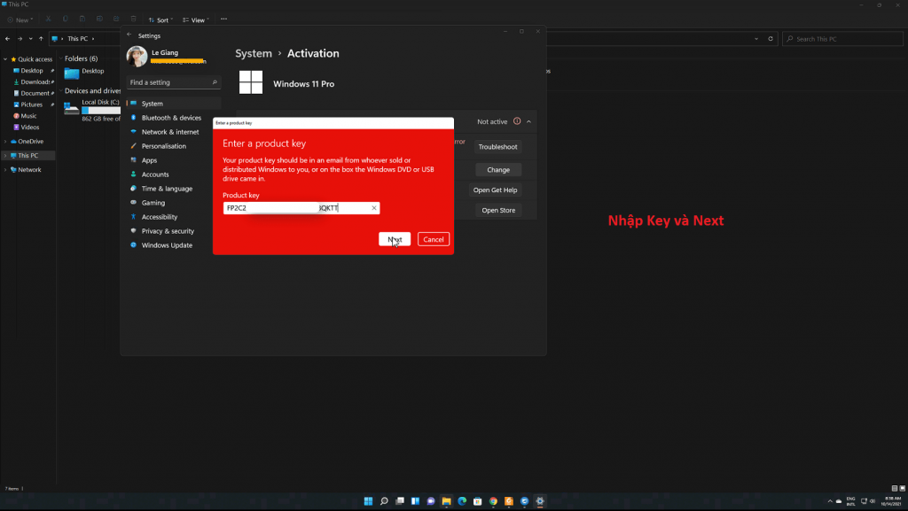Select the Copy icon in Explorer toolbar

[x=65, y=18]
